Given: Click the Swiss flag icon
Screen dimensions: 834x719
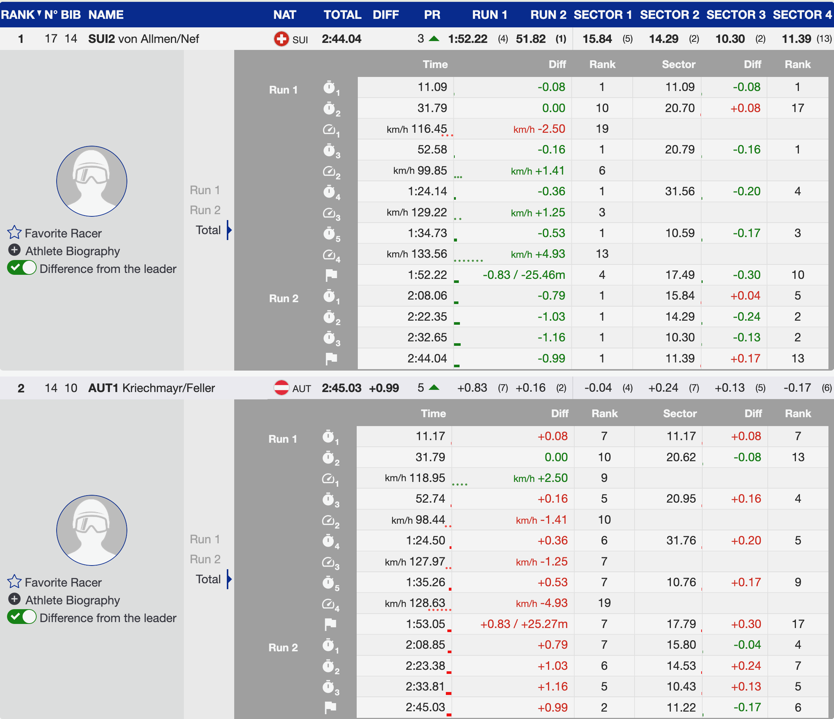Looking at the screenshot, I should (281, 39).
